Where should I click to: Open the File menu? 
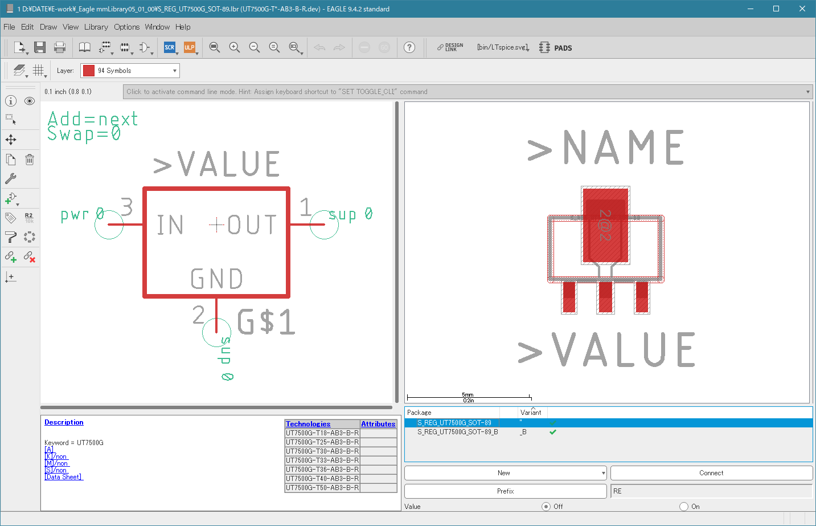(9, 27)
